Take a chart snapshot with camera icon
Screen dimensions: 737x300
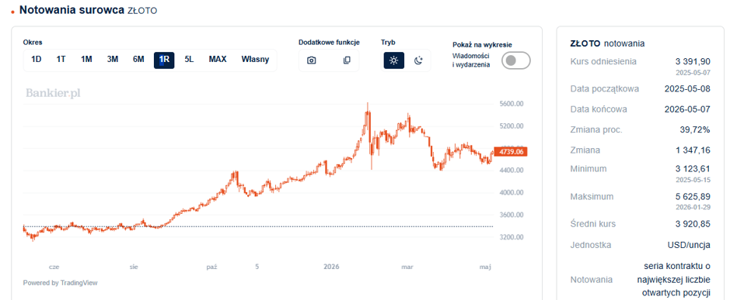(x=311, y=60)
